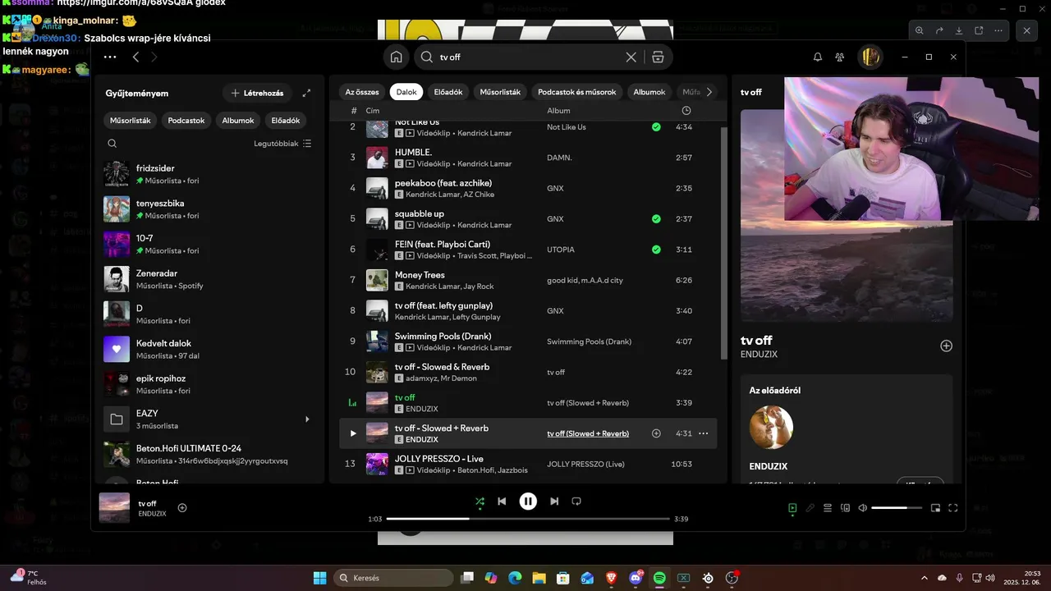
Task: Click Windows taskbar 'Keresés' search box
Action: (x=393, y=578)
